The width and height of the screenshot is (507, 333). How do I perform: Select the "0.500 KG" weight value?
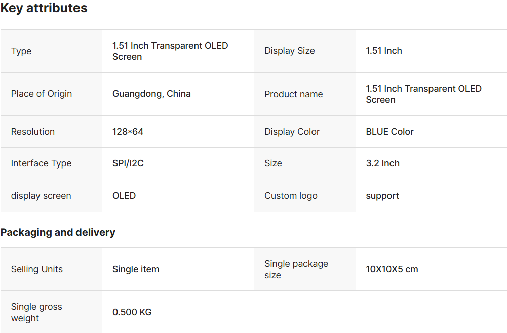click(132, 312)
